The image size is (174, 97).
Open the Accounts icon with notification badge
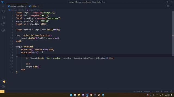click(x=3, y=81)
